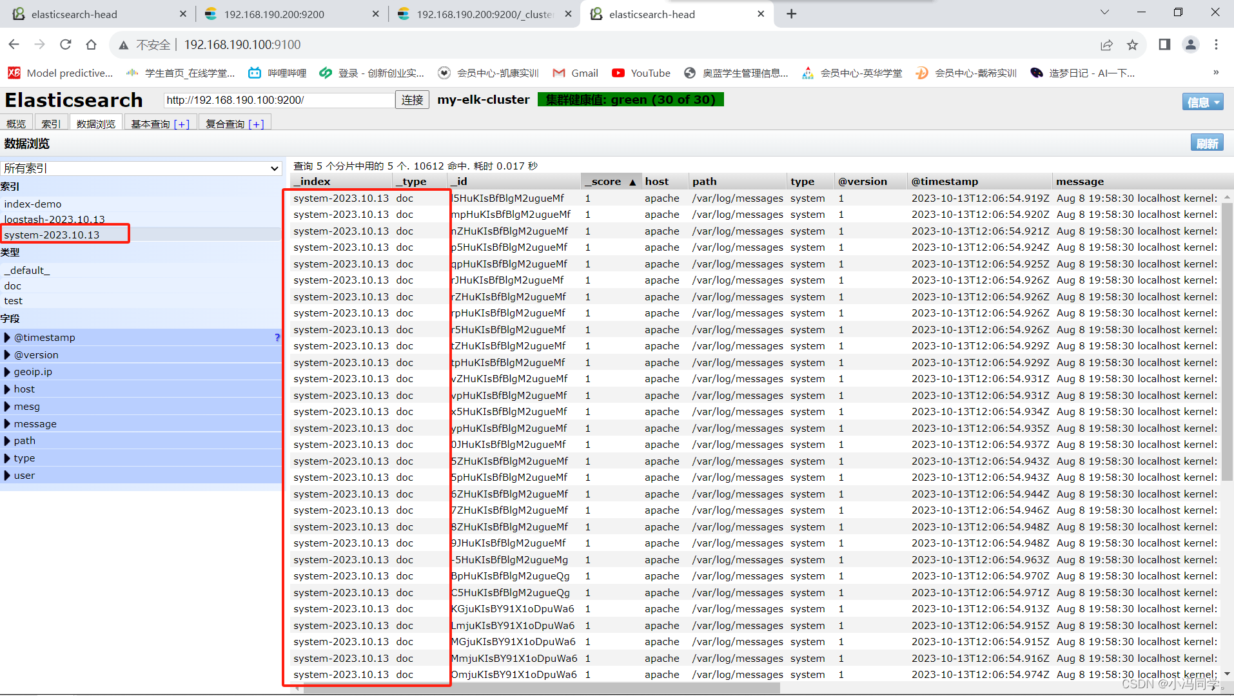Open the browser home page icon
1234x696 pixels.
point(91,44)
